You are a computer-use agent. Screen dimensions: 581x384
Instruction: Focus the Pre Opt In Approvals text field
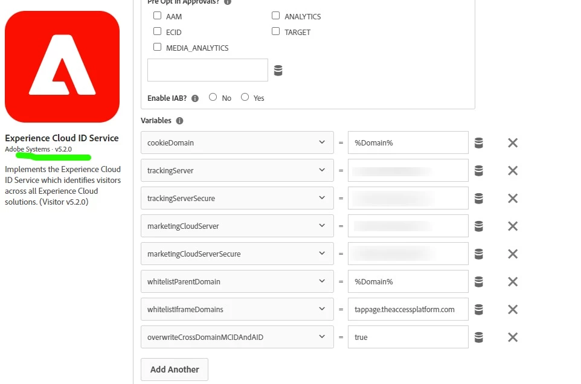click(208, 70)
